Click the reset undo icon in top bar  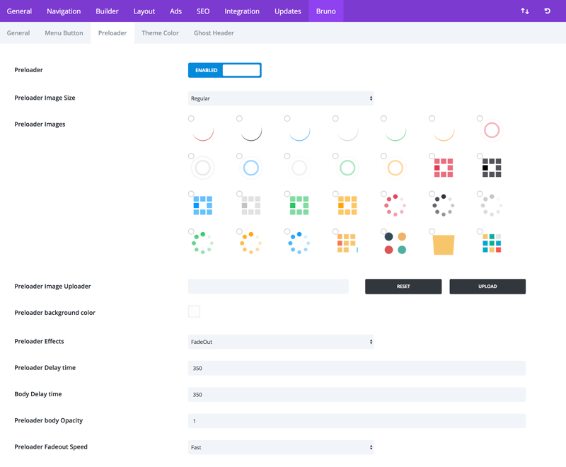coord(547,11)
